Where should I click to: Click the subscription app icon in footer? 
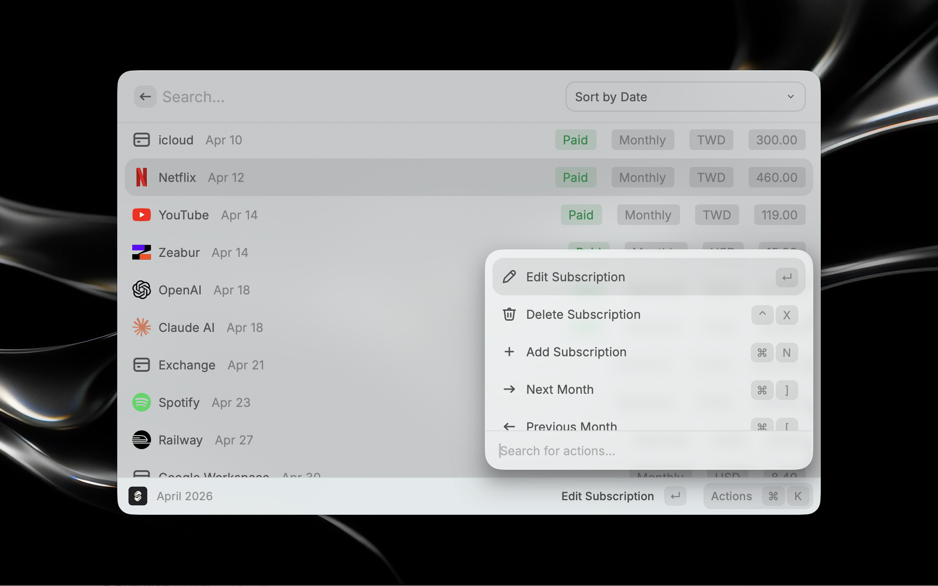coord(138,496)
